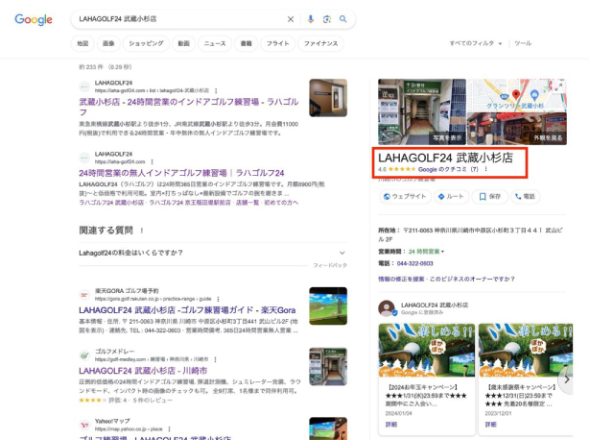The width and height of the screenshot is (590, 440).
Task: Click the 保存 bookmark button
Action: tap(489, 196)
